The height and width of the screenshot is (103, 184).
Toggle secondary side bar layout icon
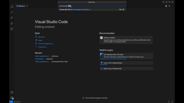click(x=169, y=2)
